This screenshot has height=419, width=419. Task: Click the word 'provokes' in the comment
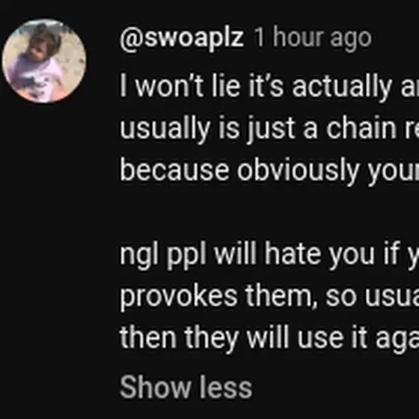click(x=179, y=298)
